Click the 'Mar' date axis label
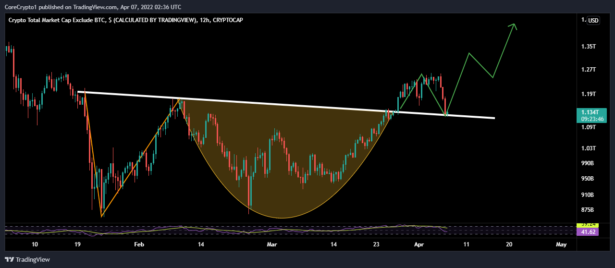This screenshot has width=615, height=268. [272, 244]
